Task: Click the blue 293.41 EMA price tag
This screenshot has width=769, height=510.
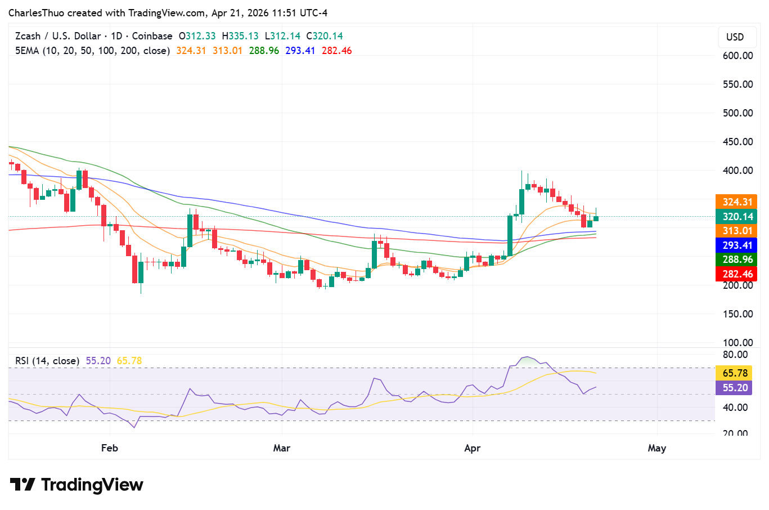Action: pos(736,245)
